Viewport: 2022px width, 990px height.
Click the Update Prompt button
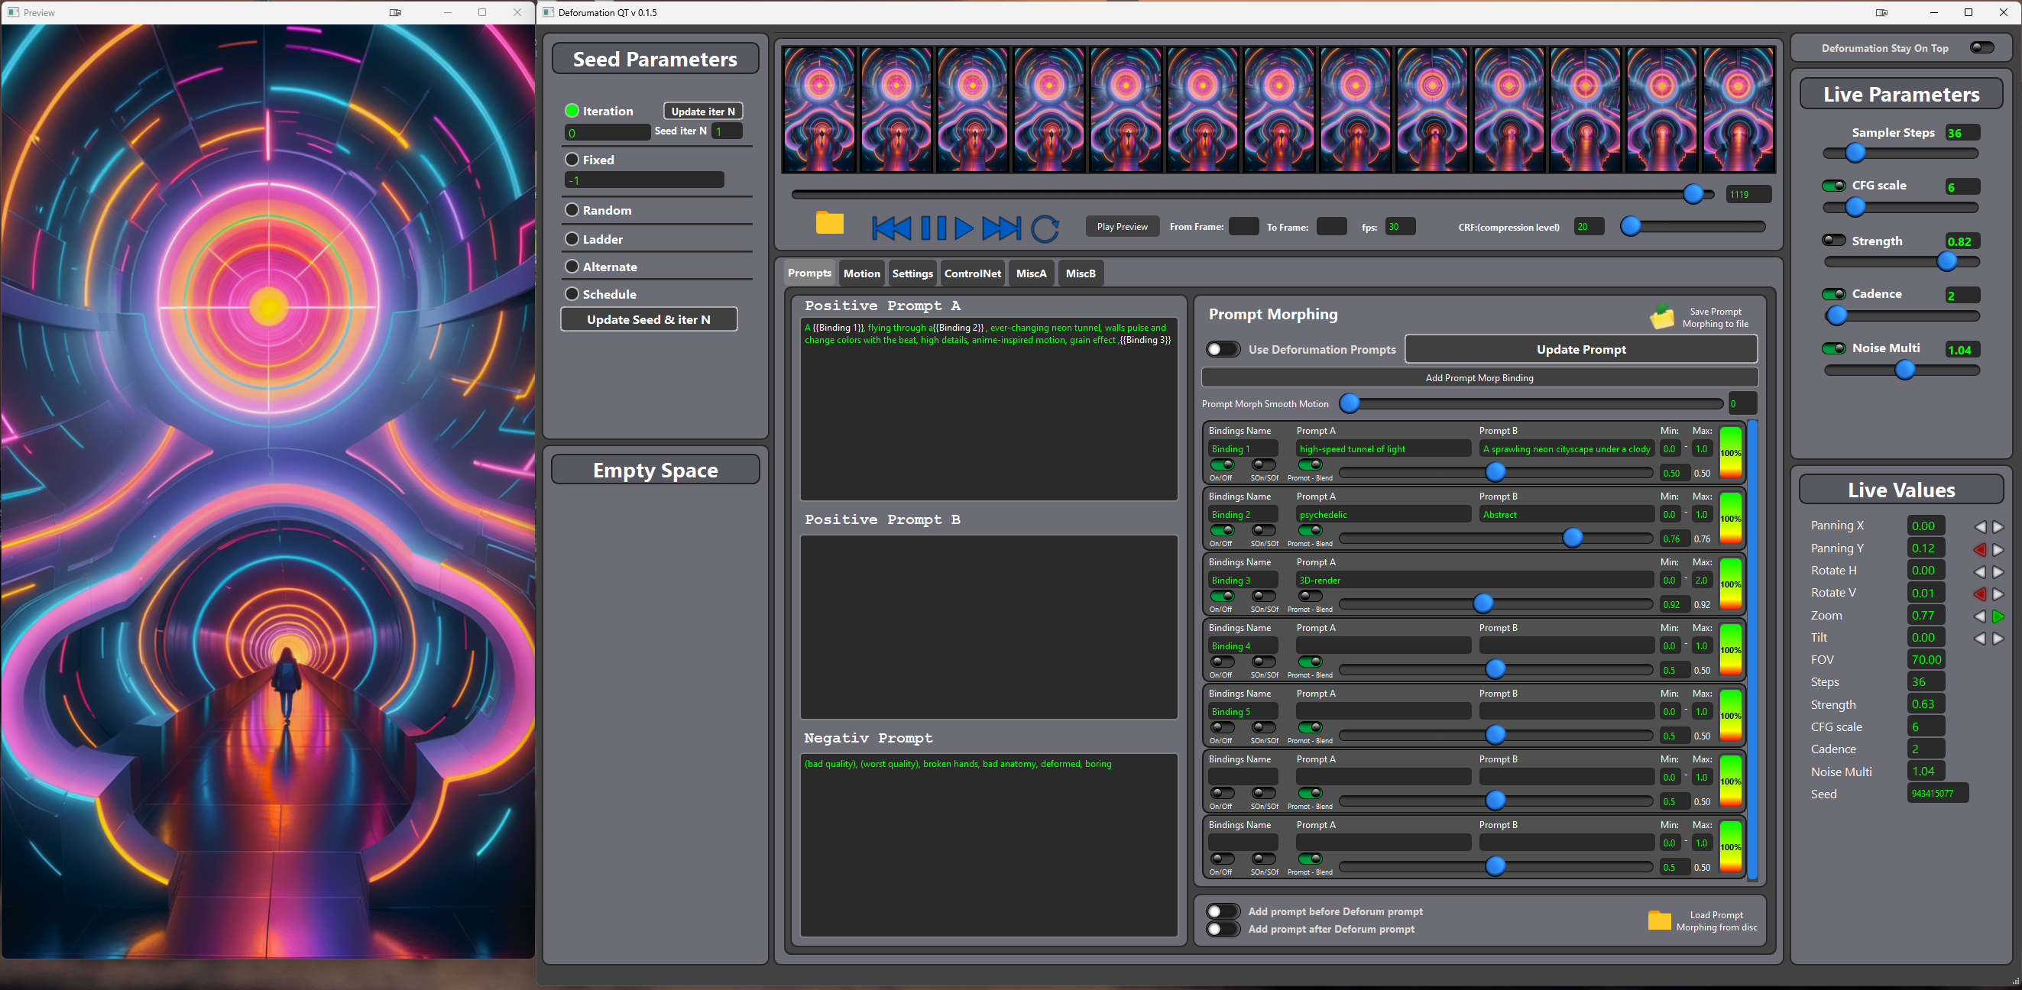pyautogui.click(x=1580, y=349)
